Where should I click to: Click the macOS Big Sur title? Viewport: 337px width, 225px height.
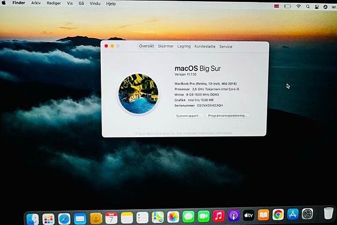tap(198, 69)
